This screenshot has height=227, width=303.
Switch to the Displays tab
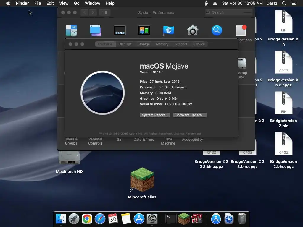pos(125,44)
